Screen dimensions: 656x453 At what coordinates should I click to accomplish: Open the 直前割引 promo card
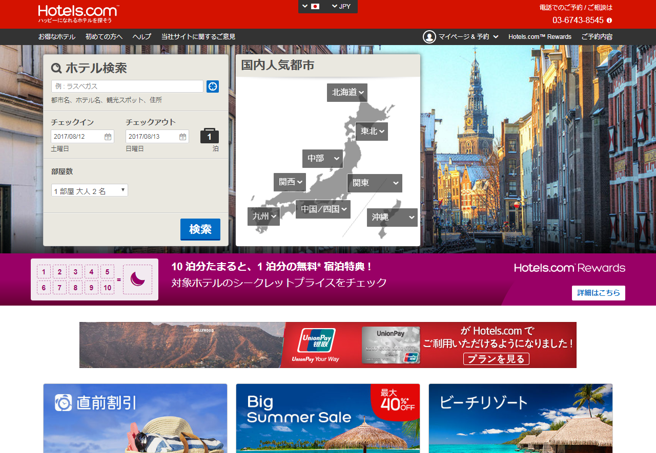point(135,418)
